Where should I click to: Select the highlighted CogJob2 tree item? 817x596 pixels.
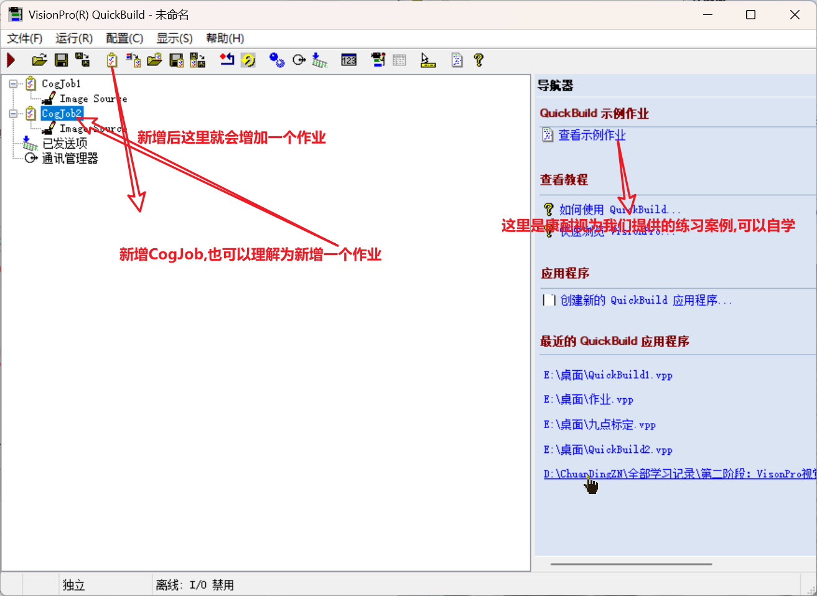(x=62, y=113)
